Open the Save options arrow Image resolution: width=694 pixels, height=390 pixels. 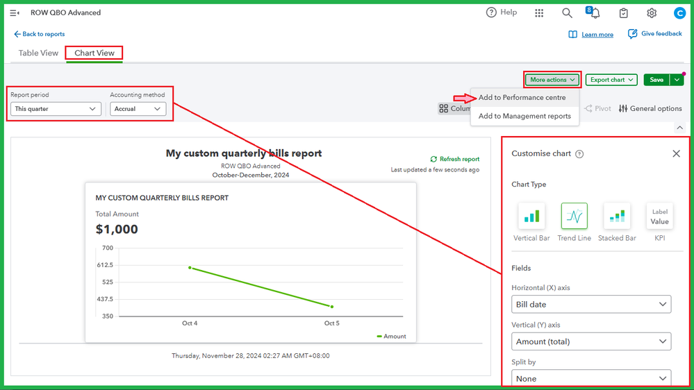pyautogui.click(x=677, y=80)
